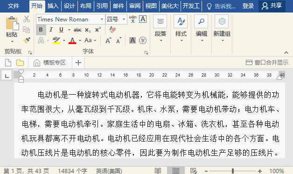This screenshot has width=293, height=174.
Task: Increase font size with grow button
Action: tap(108, 40)
